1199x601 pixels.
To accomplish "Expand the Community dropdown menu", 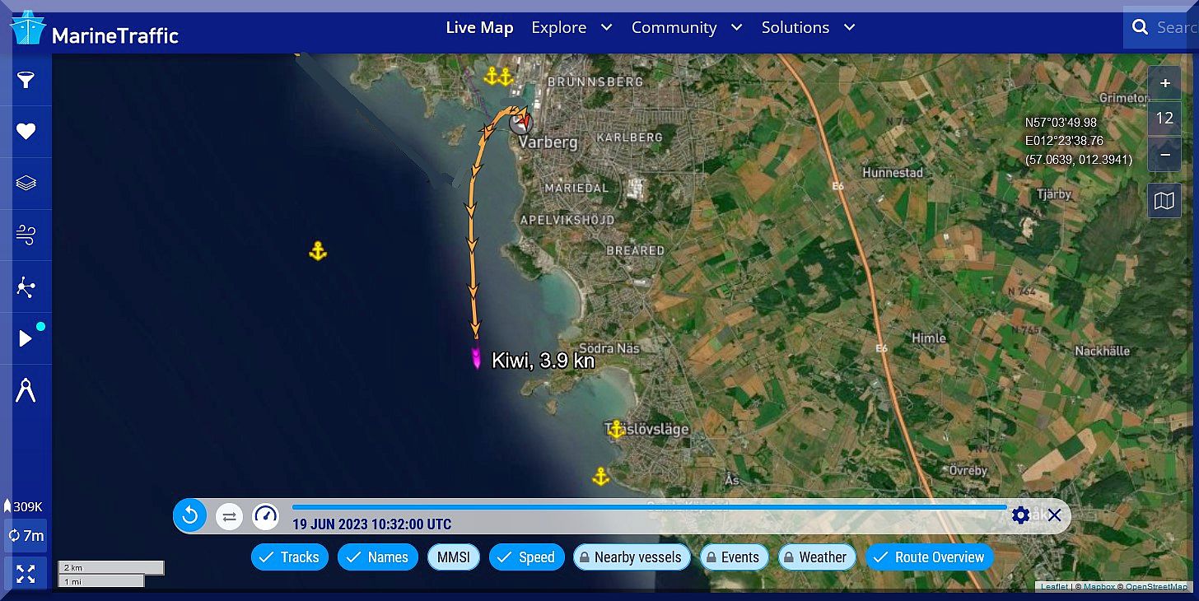I will pyautogui.click(x=686, y=27).
